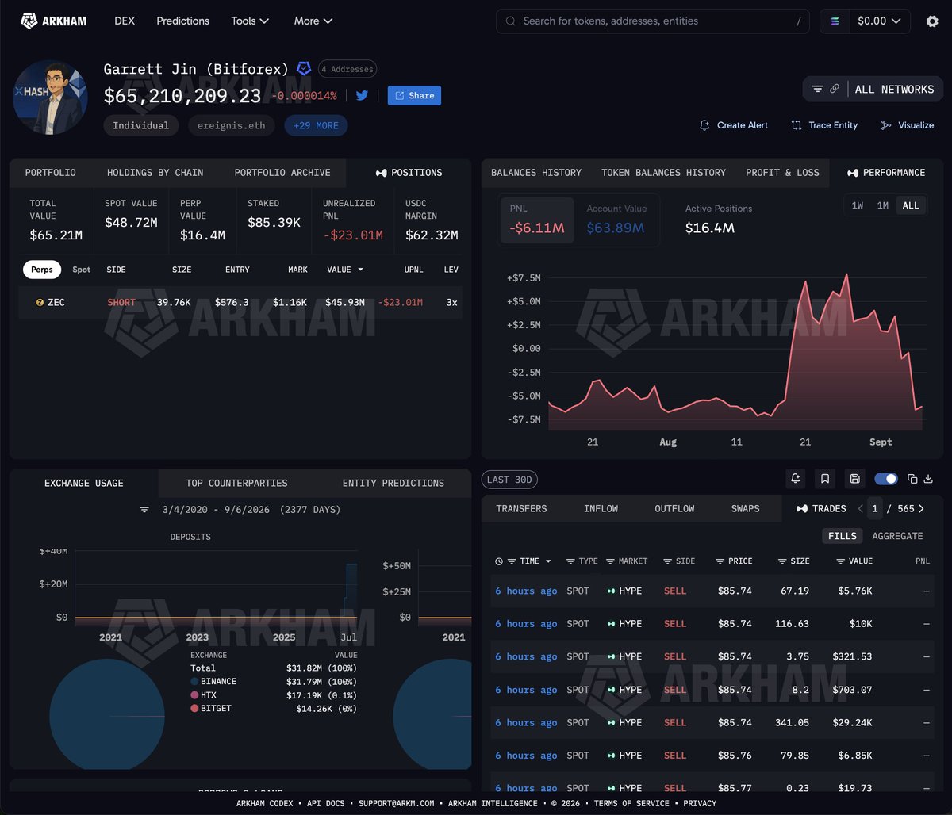Click the BINANCE legend color dot

tap(194, 681)
